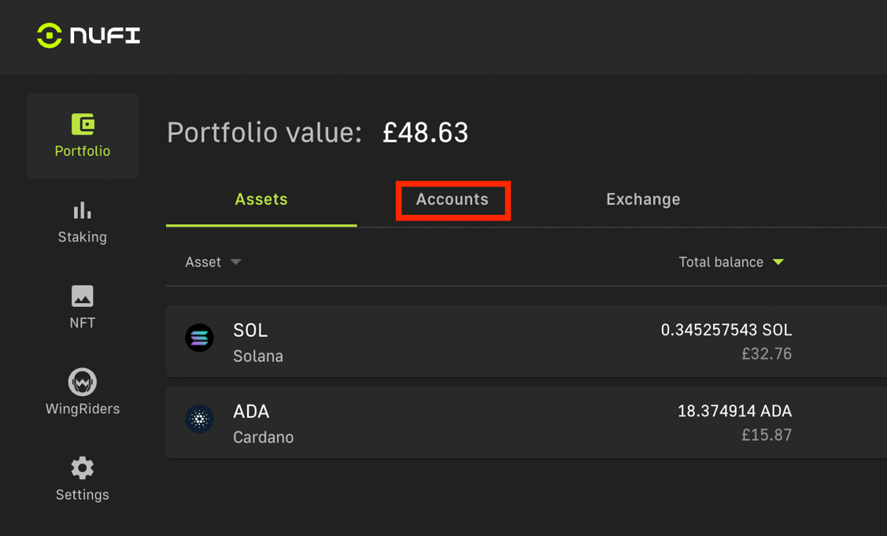Switch to the Assets tab

(261, 200)
